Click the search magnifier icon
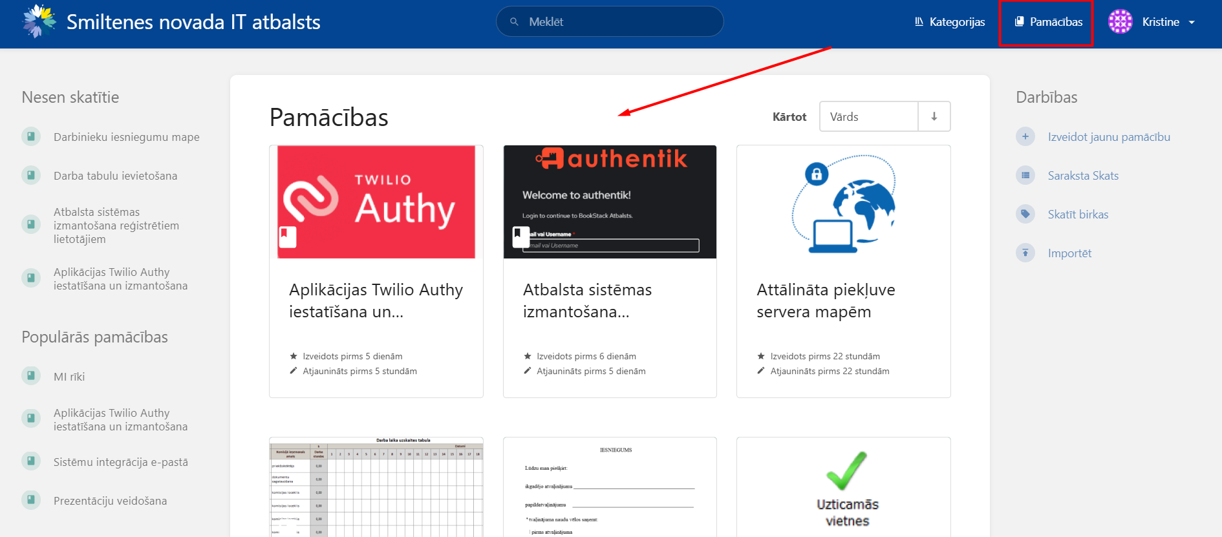Screen dimensions: 1222x537 click(x=515, y=22)
